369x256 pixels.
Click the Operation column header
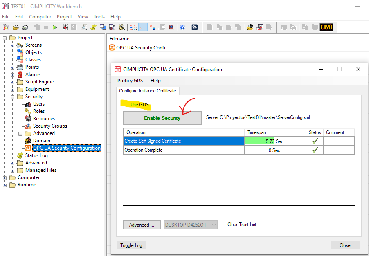click(184, 132)
